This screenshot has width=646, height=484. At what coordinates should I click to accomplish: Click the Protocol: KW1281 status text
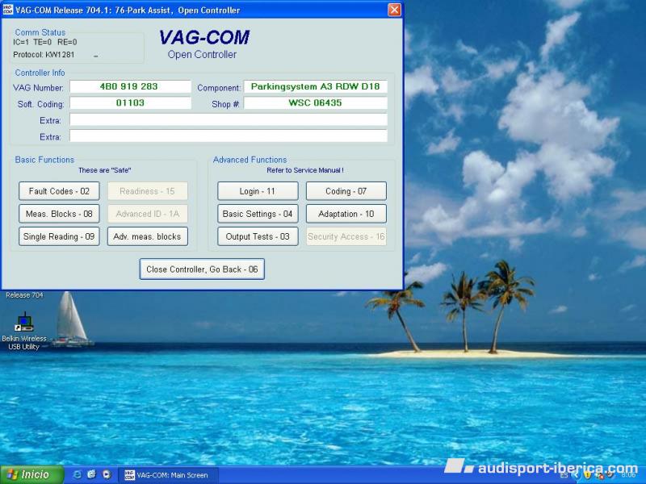pyautogui.click(x=44, y=55)
